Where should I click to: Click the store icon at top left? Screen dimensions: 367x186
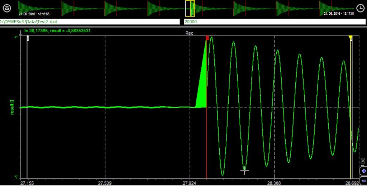tap(7, 9)
